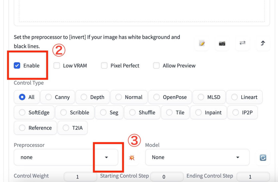The image size is (278, 182).
Task: Open the Preprocessor dropdown
Action: click(x=106, y=157)
